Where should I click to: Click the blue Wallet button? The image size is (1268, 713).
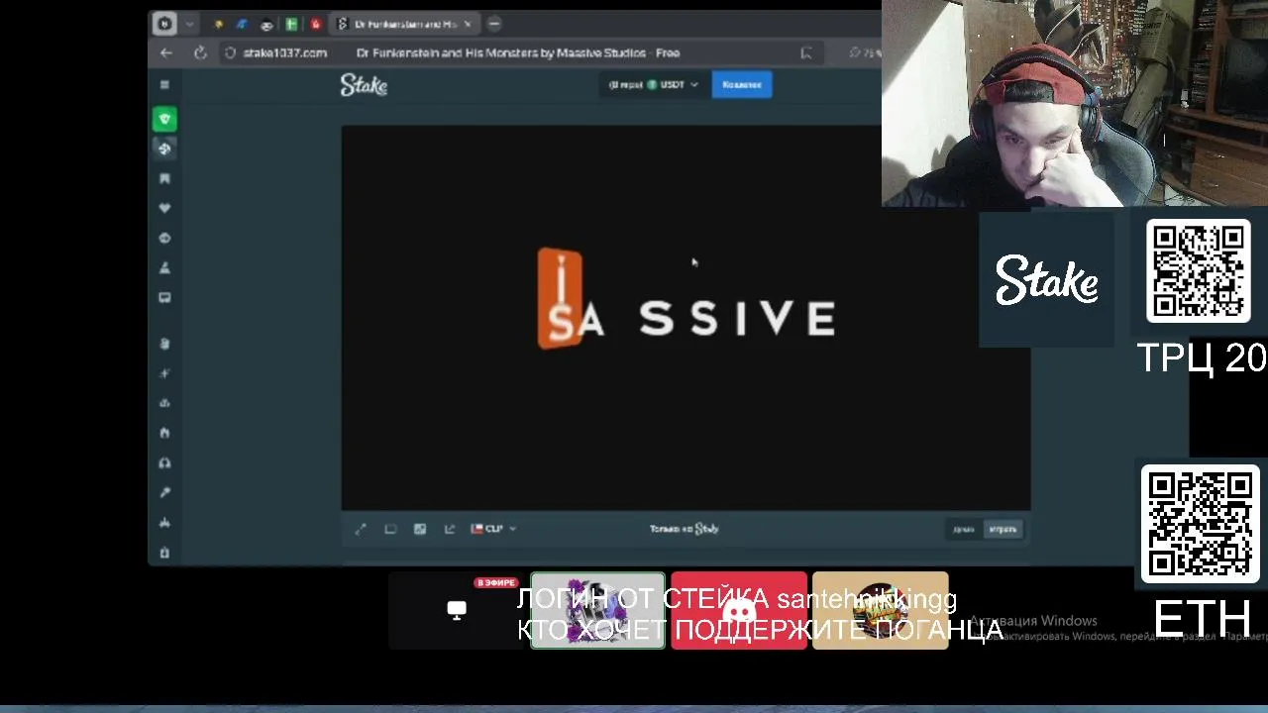click(x=742, y=85)
